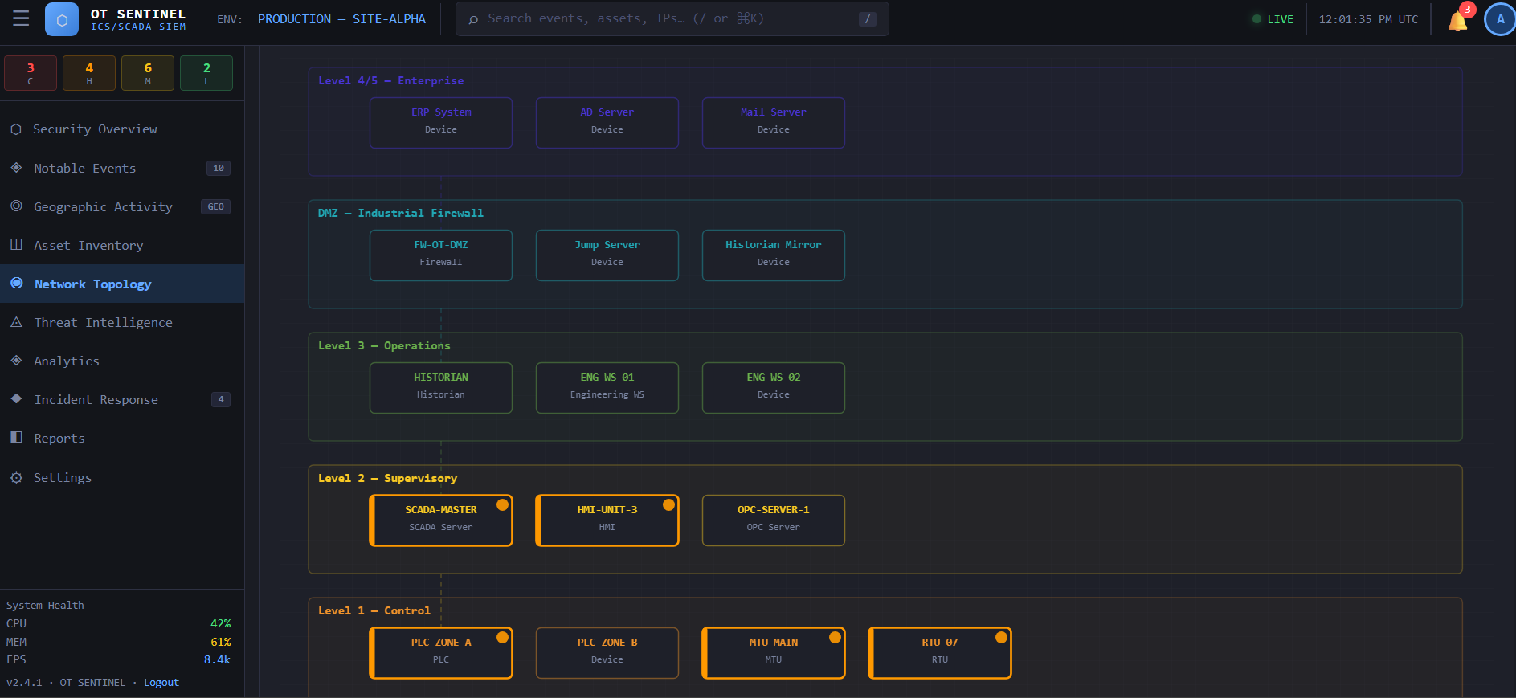This screenshot has height=698, width=1516.
Task: Open Threat Intelligence menu item
Action: (122, 322)
